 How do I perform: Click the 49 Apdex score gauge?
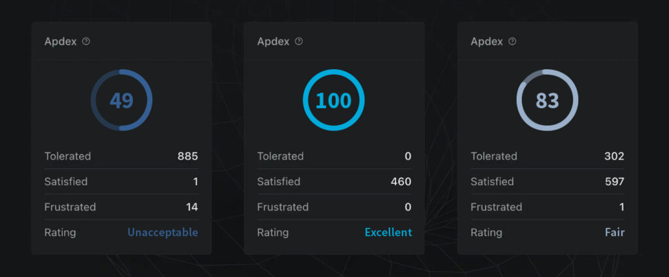(x=121, y=100)
